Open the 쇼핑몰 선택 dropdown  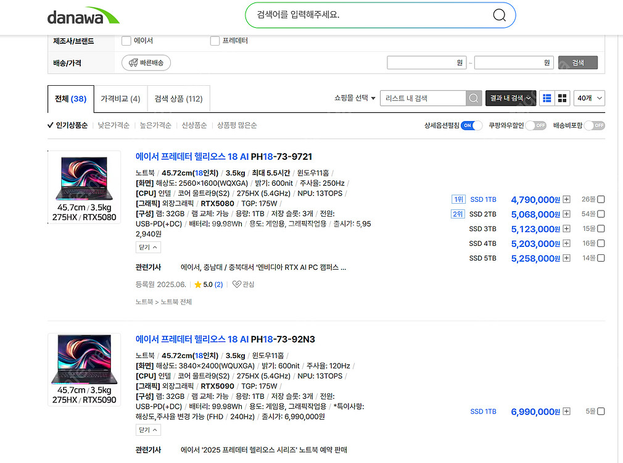355,98
